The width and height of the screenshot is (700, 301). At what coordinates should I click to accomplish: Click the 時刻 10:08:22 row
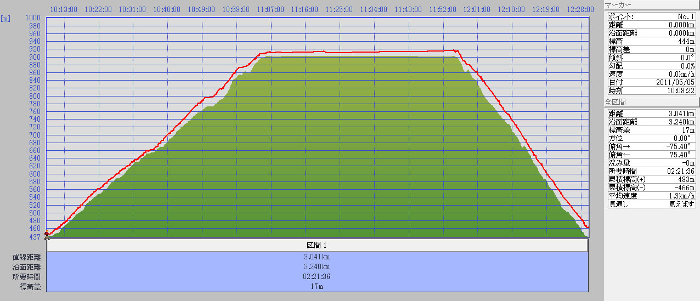(651, 90)
